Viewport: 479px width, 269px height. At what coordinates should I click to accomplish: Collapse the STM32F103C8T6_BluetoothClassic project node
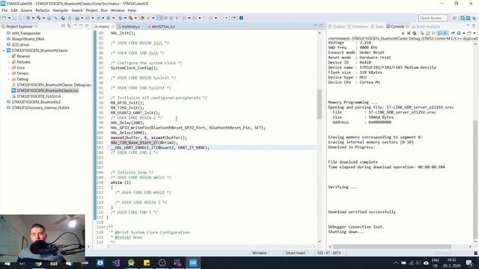(x=4, y=51)
